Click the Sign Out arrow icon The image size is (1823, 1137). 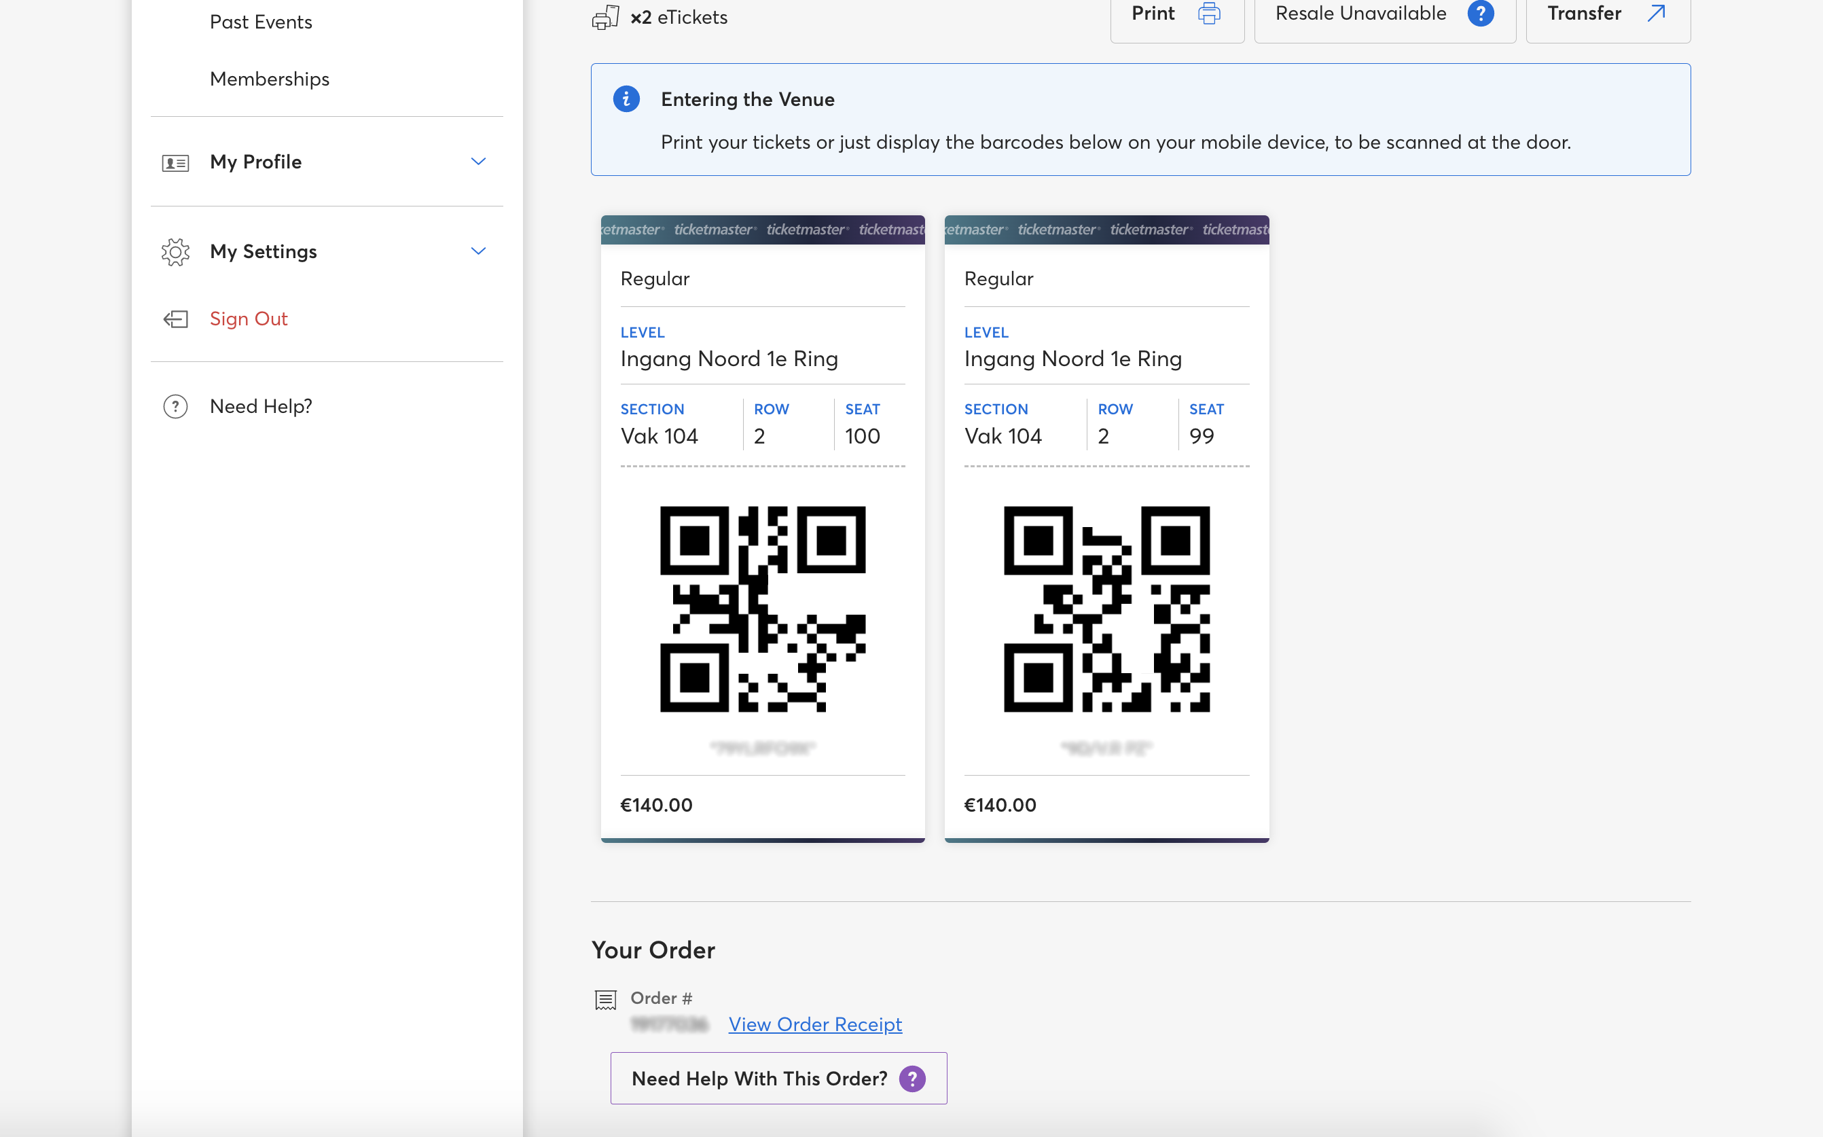175,320
